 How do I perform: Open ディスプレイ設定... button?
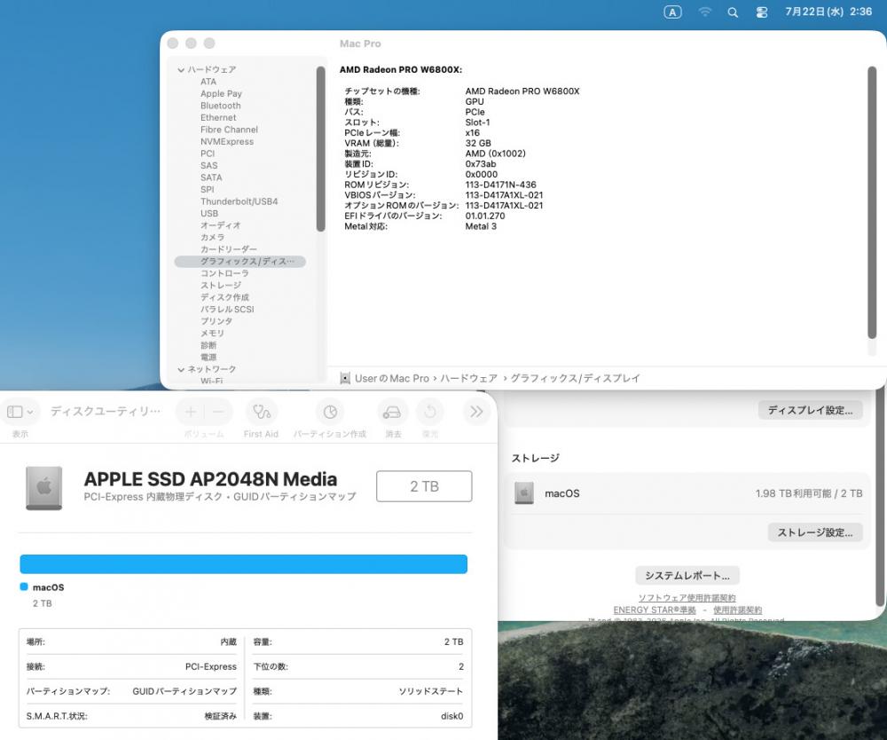tap(810, 410)
